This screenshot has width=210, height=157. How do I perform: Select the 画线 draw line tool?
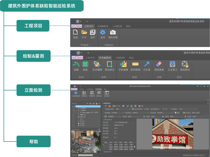click(76, 64)
